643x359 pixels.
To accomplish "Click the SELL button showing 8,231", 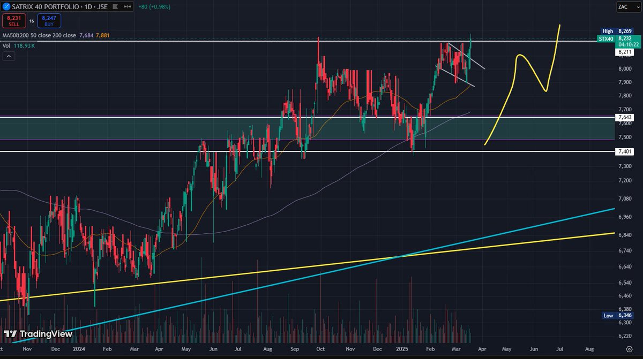I will [14, 20].
